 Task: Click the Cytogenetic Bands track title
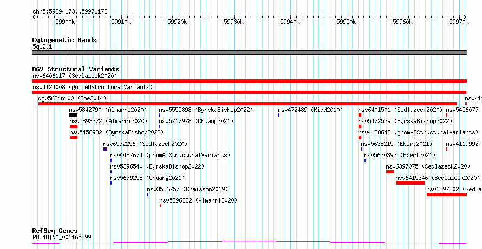[x=64, y=40]
